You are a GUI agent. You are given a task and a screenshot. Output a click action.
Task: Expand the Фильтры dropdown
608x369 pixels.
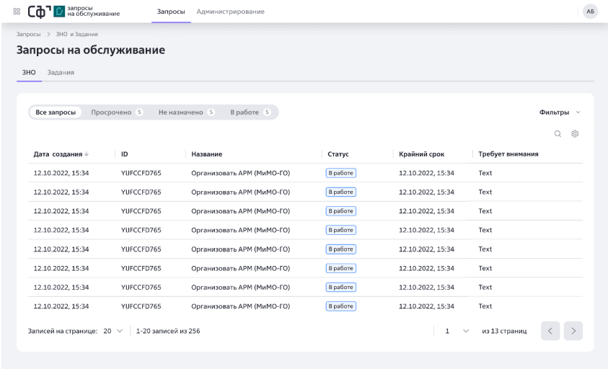(x=560, y=112)
